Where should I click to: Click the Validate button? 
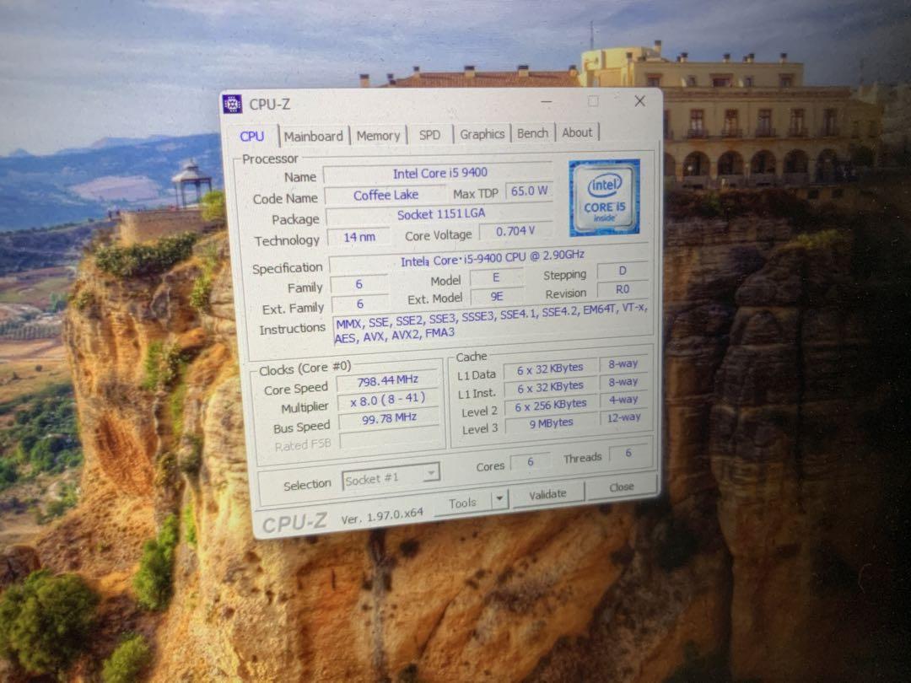(547, 494)
